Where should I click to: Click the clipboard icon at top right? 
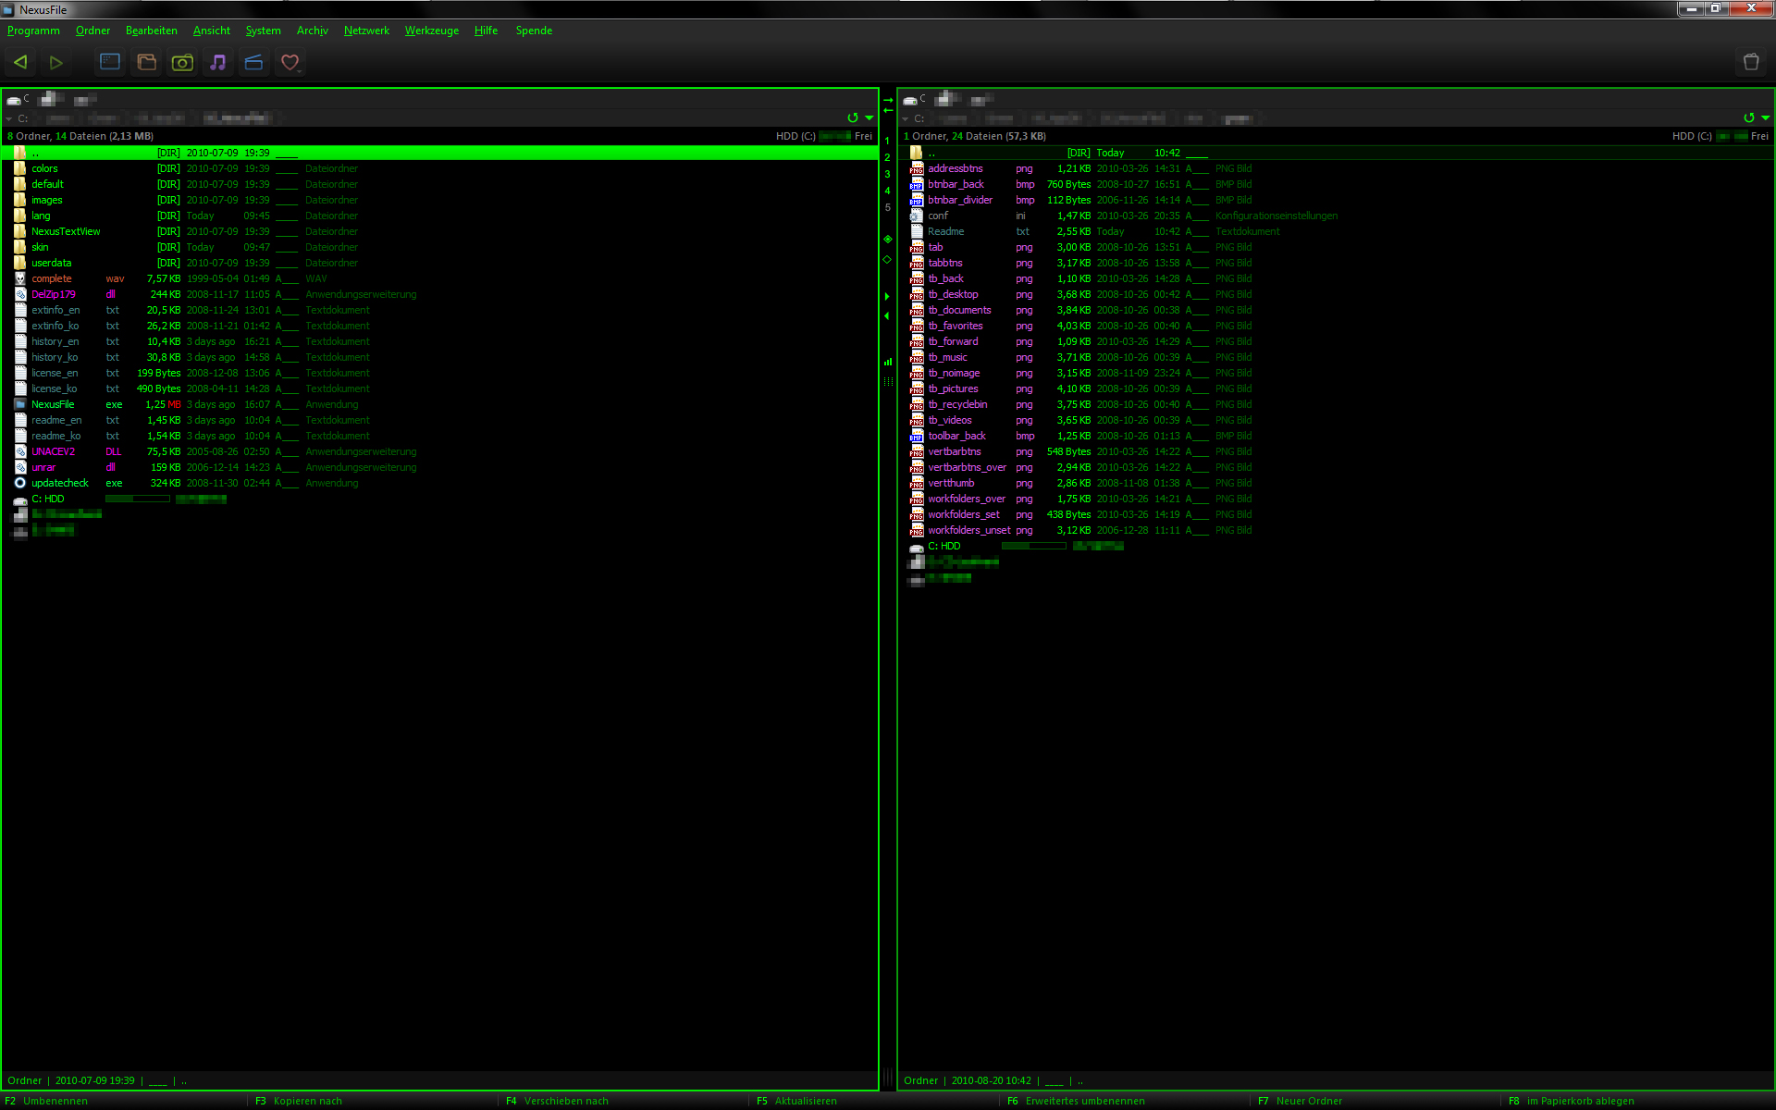click(1751, 62)
